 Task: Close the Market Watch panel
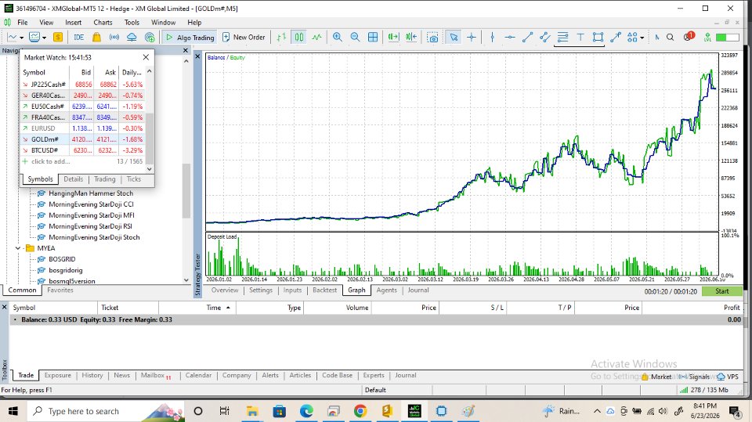[146, 57]
